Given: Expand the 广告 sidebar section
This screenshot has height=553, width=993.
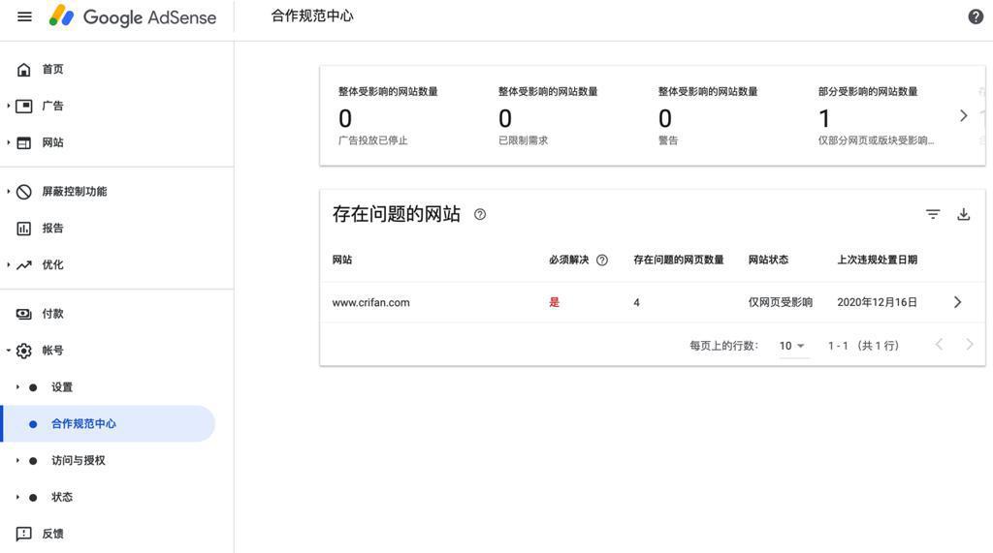Looking at the screenshot, I should pyautogui.click(x=8, y=106).
